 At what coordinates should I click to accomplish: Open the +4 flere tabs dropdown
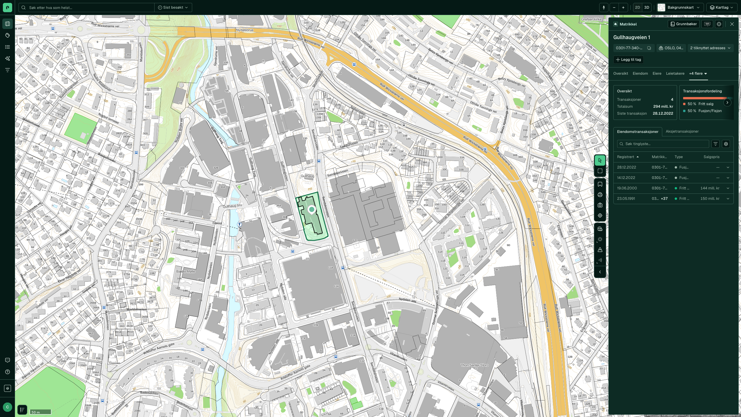tap(698, 74)
